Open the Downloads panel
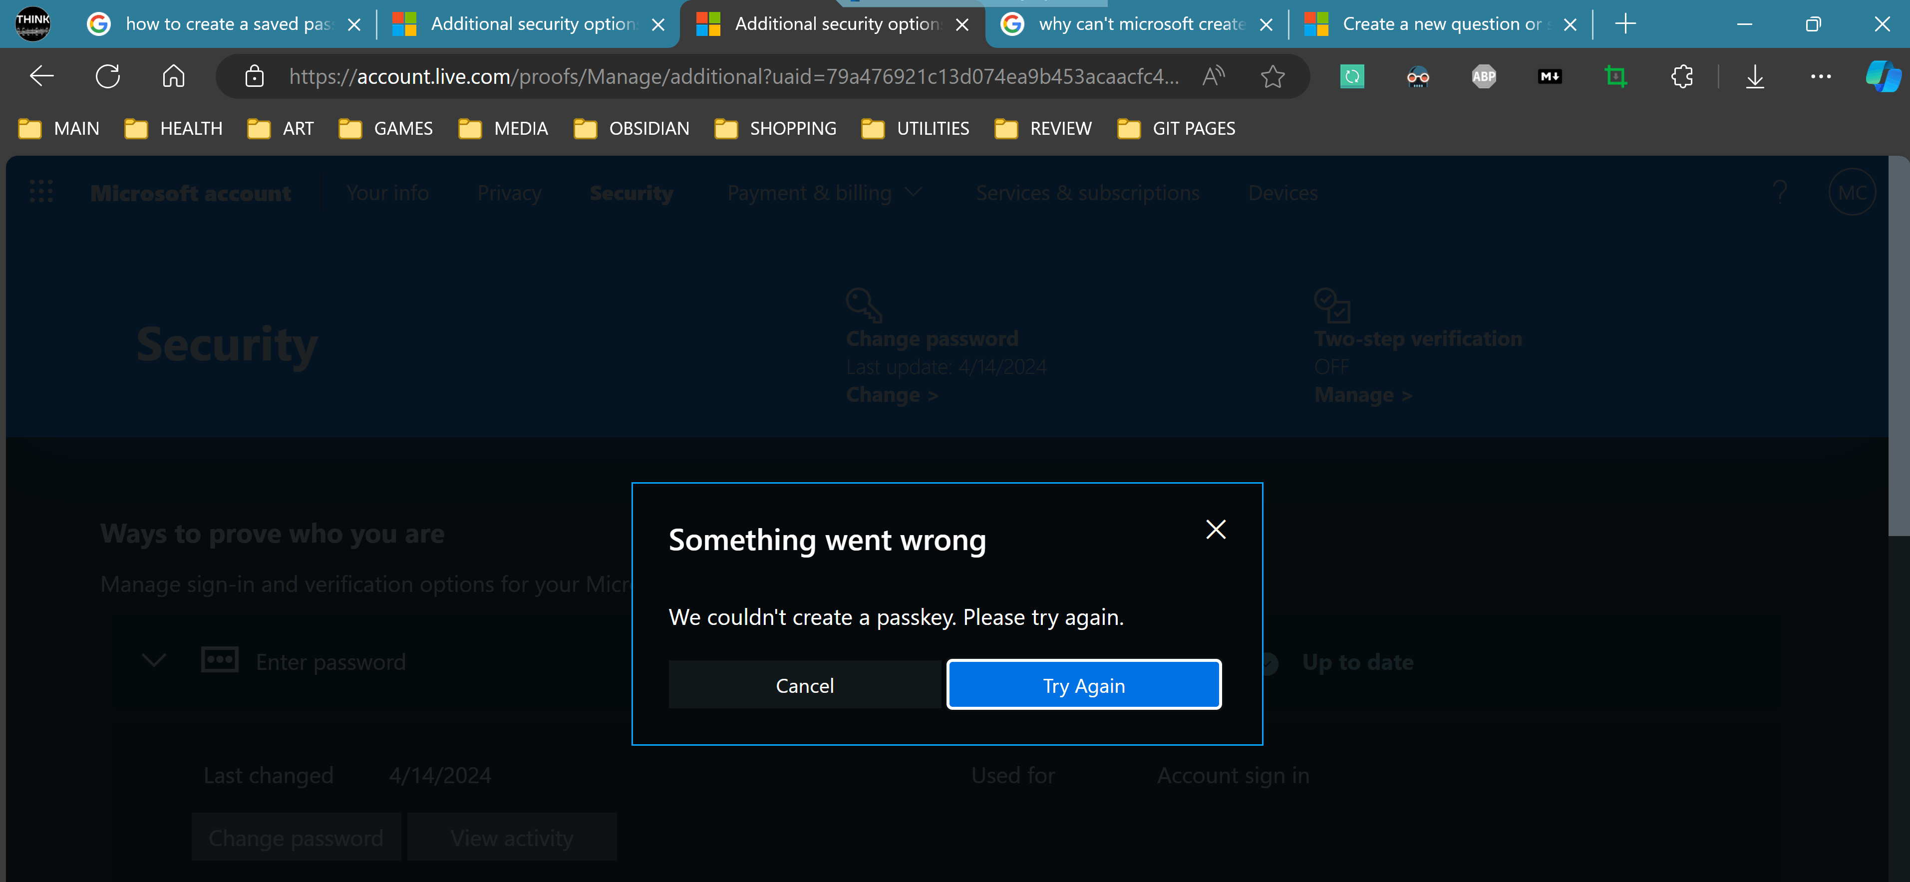The image size is (1910, 882). tap(1754, 76)
